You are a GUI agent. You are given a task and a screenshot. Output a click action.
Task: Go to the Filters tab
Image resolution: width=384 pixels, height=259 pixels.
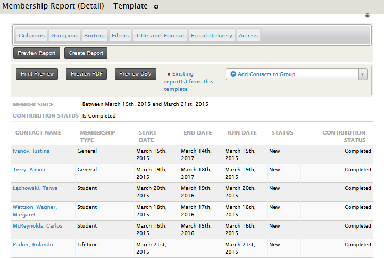[121, 36]
